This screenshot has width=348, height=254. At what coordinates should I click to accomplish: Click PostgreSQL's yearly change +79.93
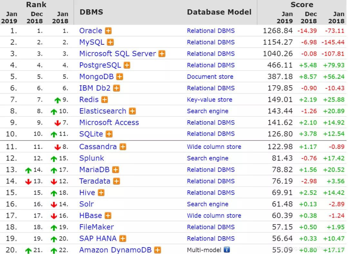333,65
